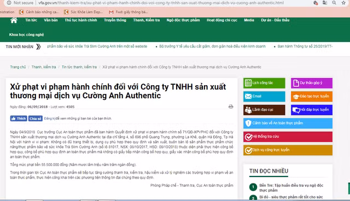
Task: Click the print icon beside article date
Action: click(231, 107)
